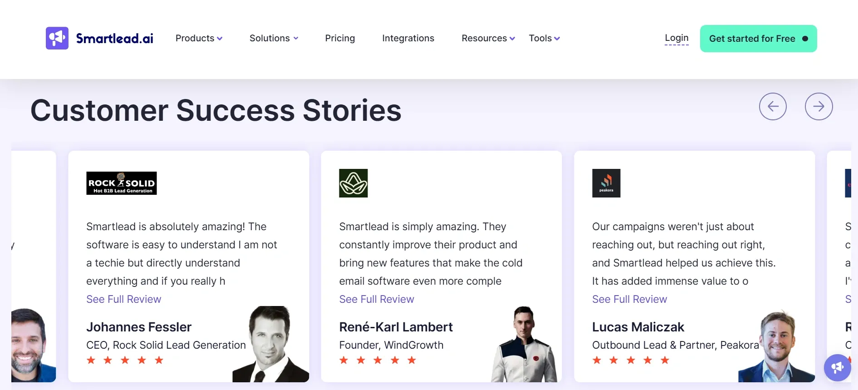Click the Login link
Viewport: 858px width, 390px height.
pos(677,38)
